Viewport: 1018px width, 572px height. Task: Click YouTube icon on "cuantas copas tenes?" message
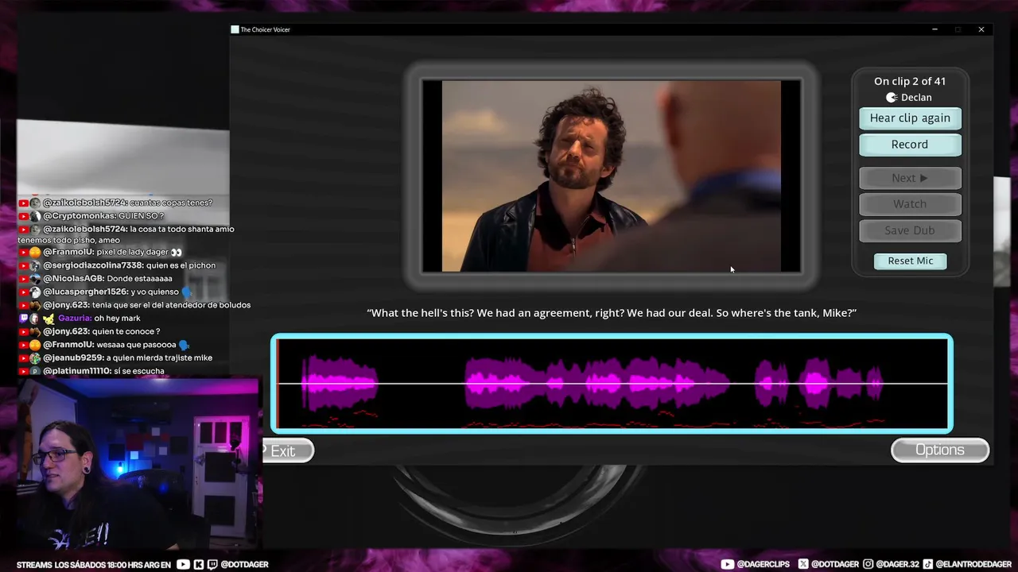coord(23,203)
